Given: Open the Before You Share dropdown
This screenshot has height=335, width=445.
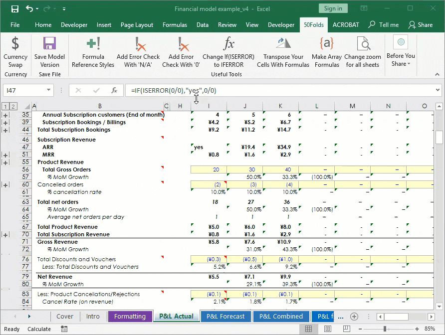Looking at the screenshot, I should 401,51.
